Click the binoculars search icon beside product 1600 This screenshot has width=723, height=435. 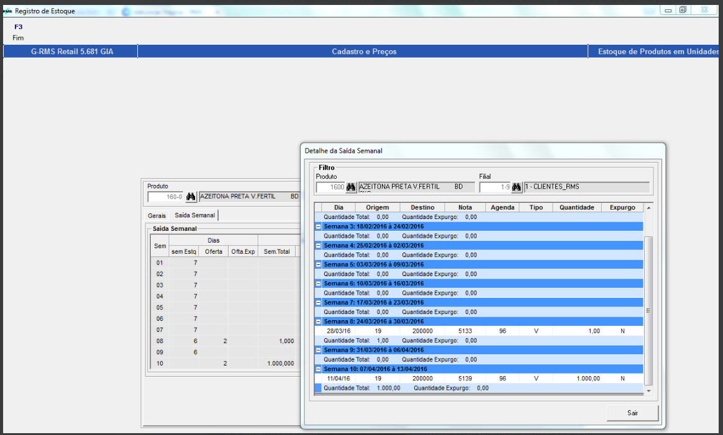[351, 187]
